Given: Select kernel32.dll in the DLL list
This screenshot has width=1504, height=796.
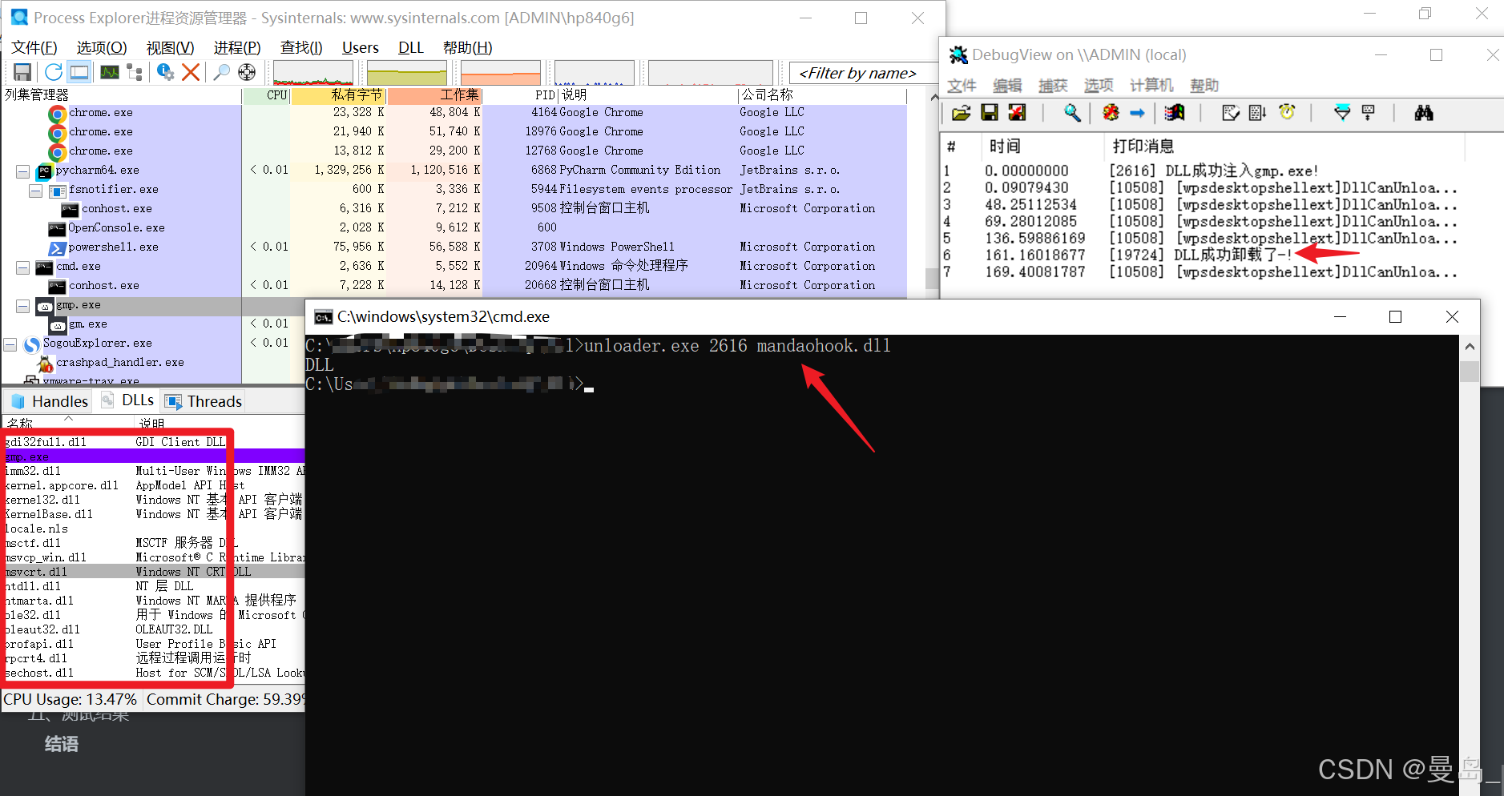Looking at the screenshot, I should point(154,500).
